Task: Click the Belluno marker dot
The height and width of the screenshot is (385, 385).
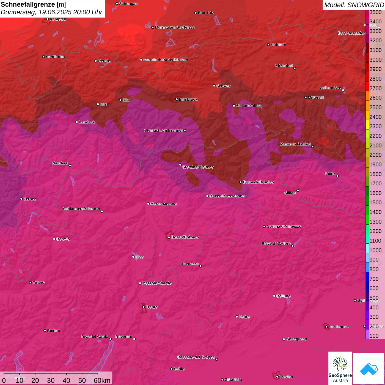Action: (x=274, y=296)
